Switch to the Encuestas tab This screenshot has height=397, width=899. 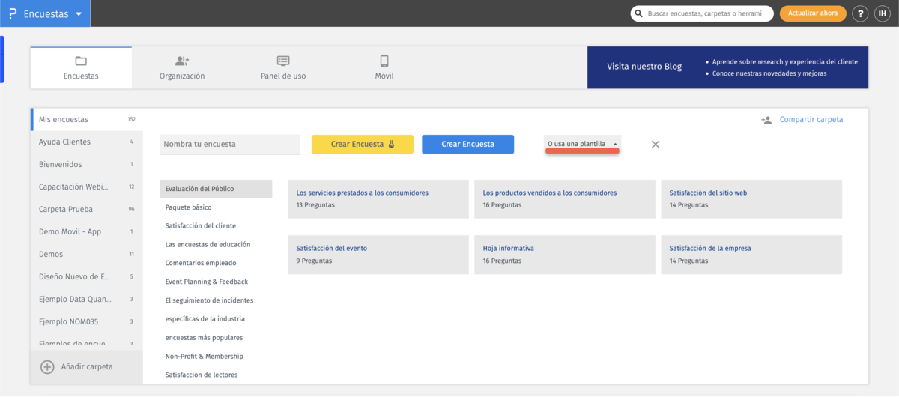tap(81, 68)
